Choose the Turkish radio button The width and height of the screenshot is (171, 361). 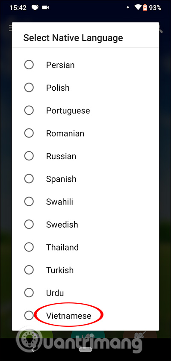tap(29, 270)
